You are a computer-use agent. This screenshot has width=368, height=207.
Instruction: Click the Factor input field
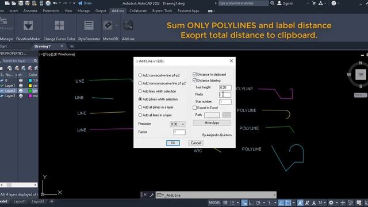click(x=179, y=132)
